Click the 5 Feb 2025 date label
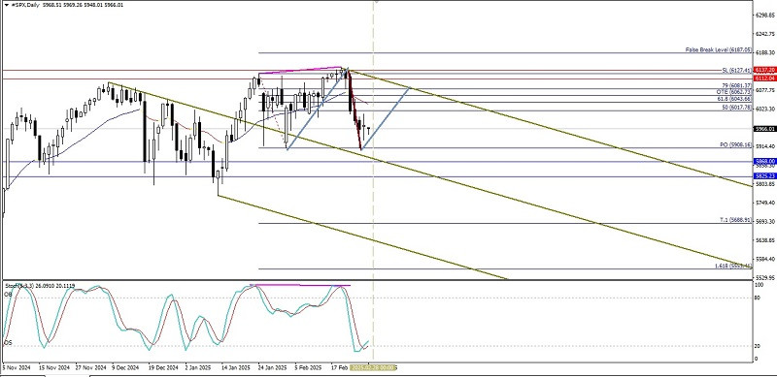The width and height of the screenshot is (777, 377). [307, 368]
